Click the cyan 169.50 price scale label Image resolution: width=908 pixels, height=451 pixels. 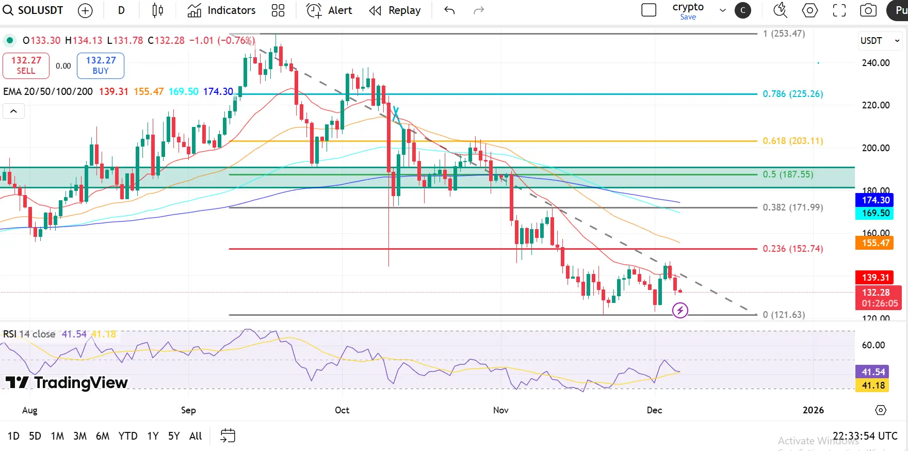[x=875, y=213]
